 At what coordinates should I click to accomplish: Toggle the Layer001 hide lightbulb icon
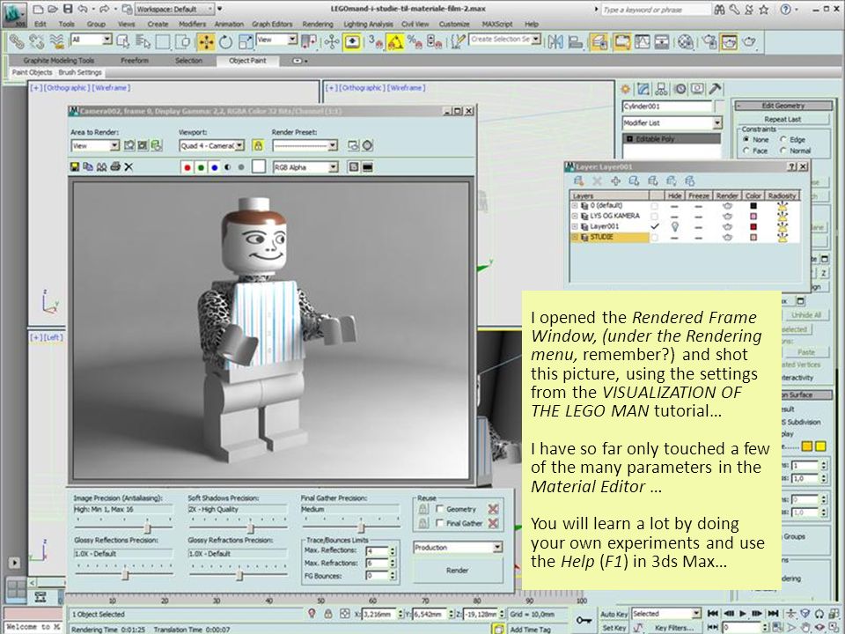click(x=674, y=227)
